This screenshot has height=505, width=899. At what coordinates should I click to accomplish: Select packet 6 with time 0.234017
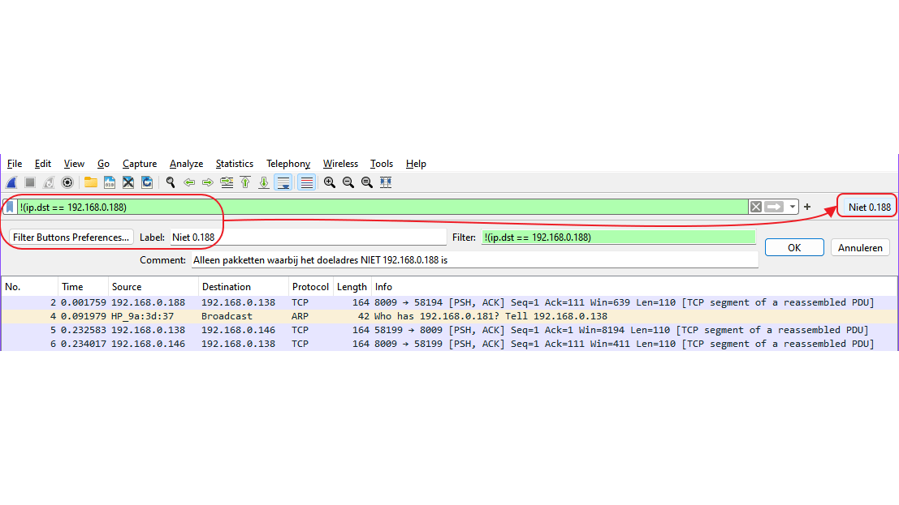tap(450, 344)
